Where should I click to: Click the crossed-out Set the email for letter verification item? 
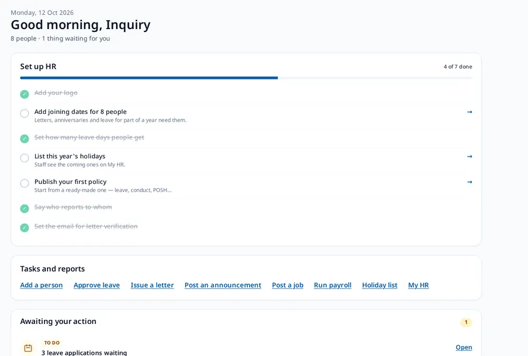coord(86,226)
